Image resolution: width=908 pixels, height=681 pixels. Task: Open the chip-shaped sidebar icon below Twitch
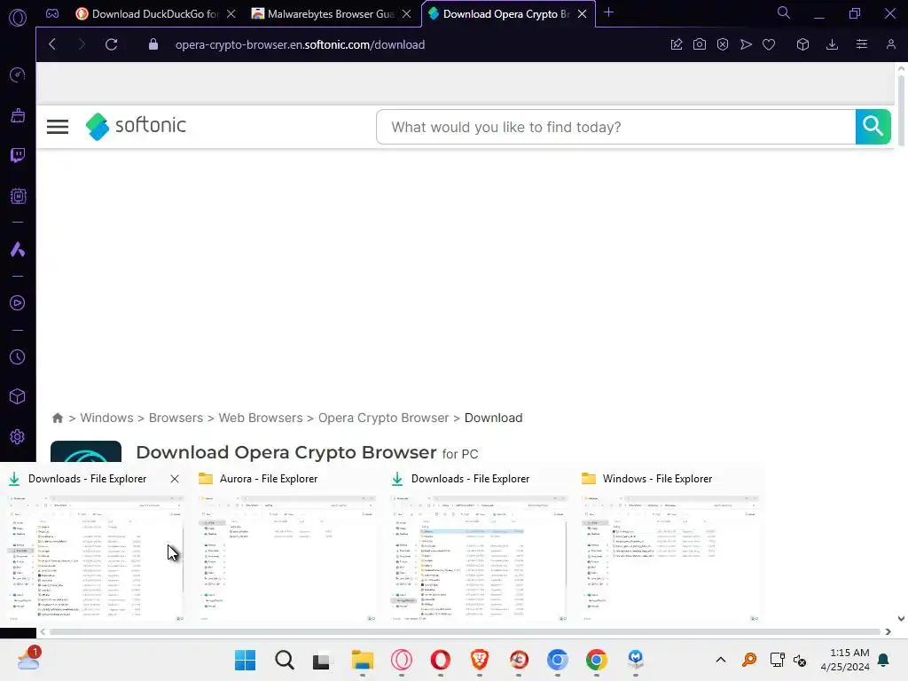[x=18, y=196]
